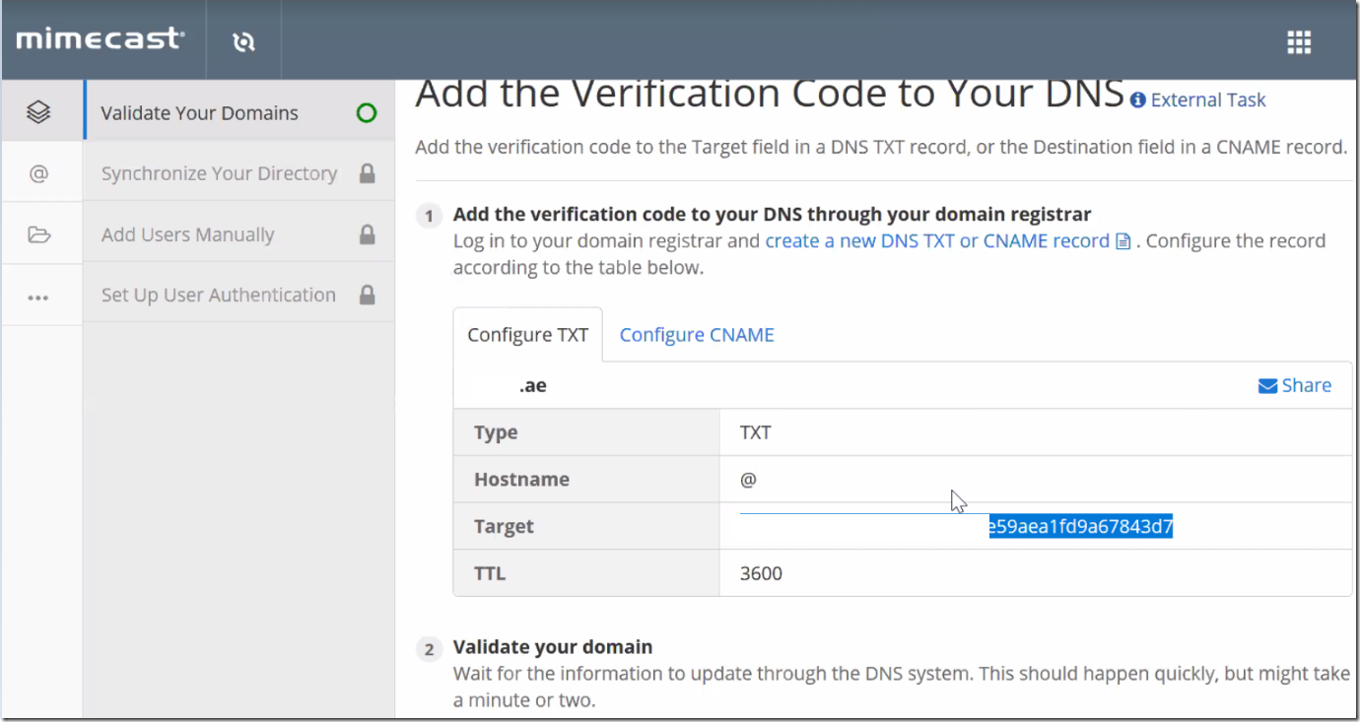Click document icon after CNAME record link
Screen dimensions: 1360x722
pos(1122,241)
